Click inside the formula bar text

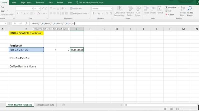(x=53, y=23)
